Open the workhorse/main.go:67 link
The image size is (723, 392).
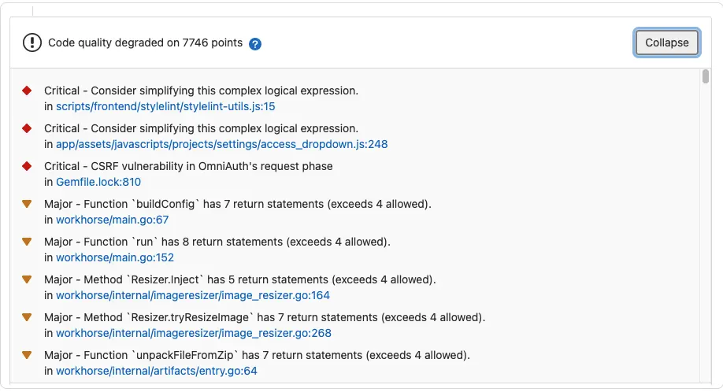point(112,220)
